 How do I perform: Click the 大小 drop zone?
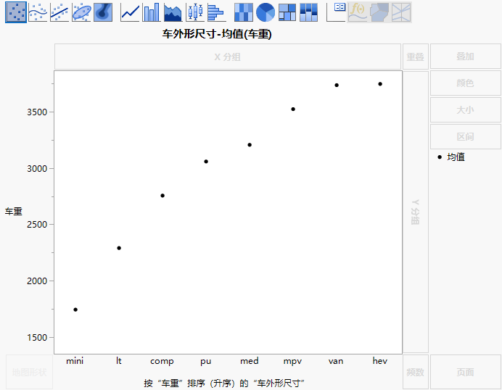coord(465,110)
